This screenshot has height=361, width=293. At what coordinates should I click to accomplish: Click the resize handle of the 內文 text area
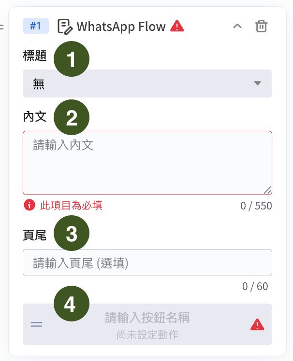coord(267,190)
